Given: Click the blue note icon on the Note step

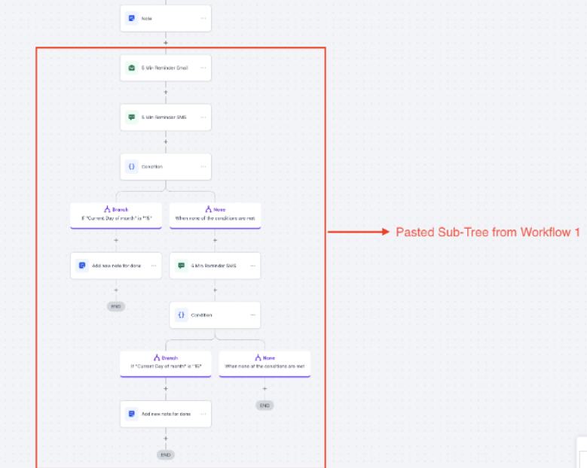Looking at the screenshot, I should (x=132, y=18).
